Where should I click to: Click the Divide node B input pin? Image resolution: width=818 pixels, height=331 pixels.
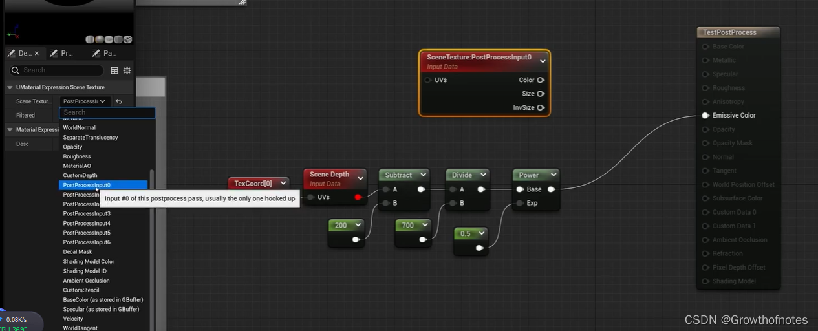tap(453, 203)
